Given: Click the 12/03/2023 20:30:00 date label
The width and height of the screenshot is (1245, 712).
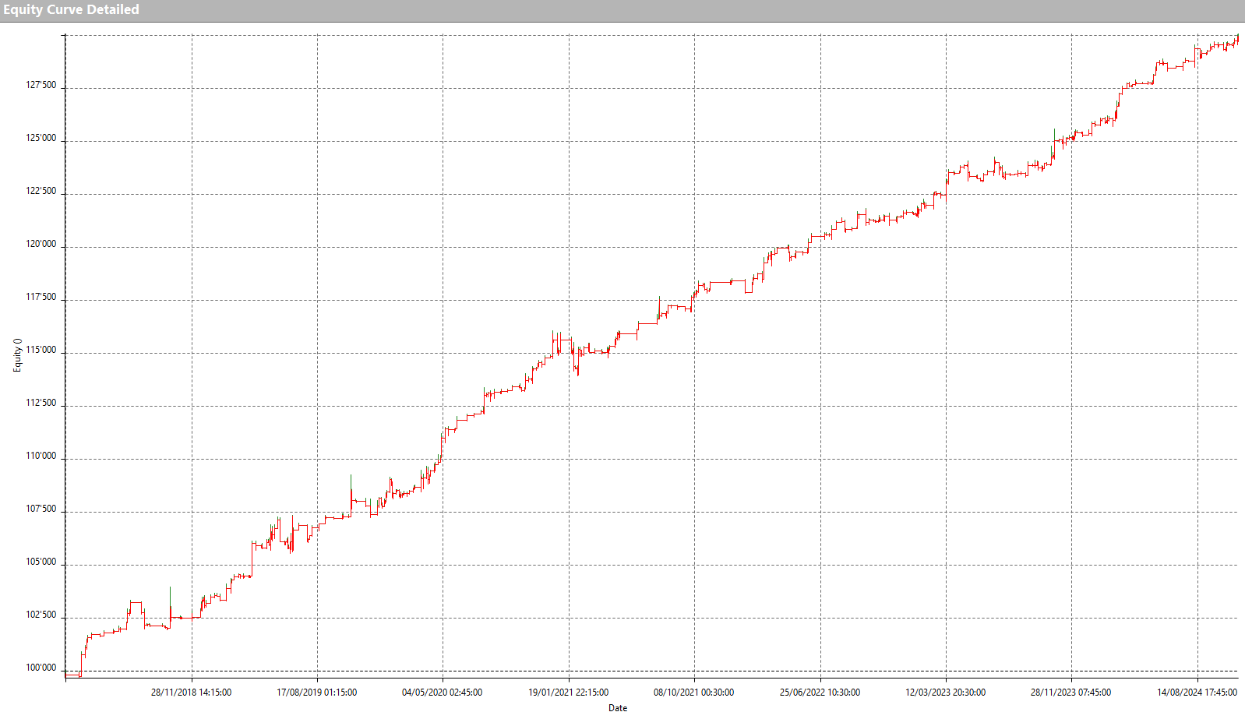Looking at the screenshot, I should pyautogui.click(x=946, y=692).
